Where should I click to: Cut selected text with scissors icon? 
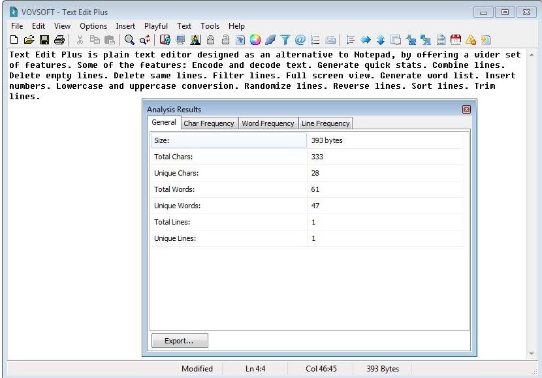[x=80, y=40]
